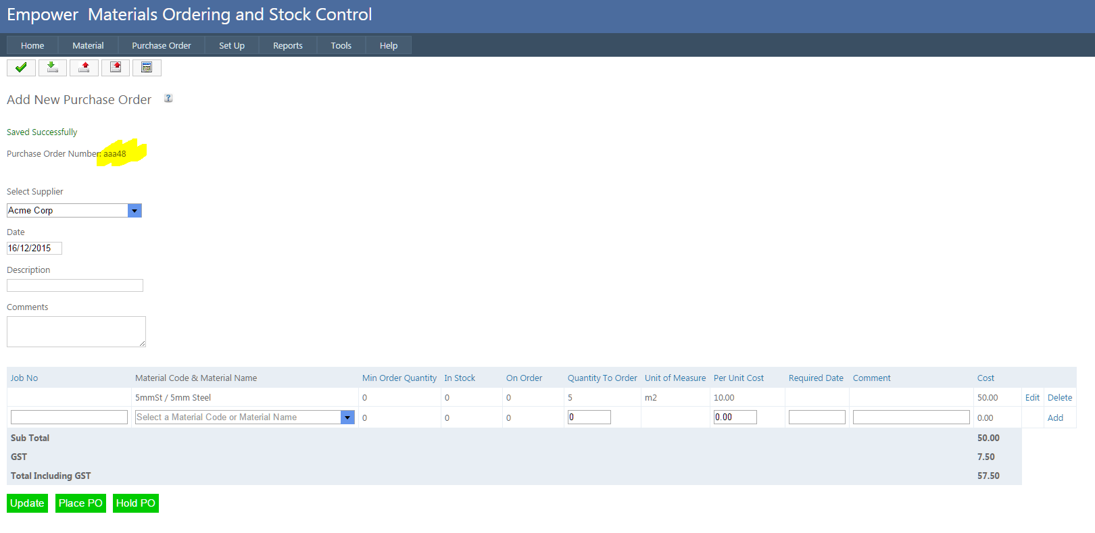Click the striped table grid toolbar icon
Viewport: 1095px width, 533px height.
(x=147, y=68)
